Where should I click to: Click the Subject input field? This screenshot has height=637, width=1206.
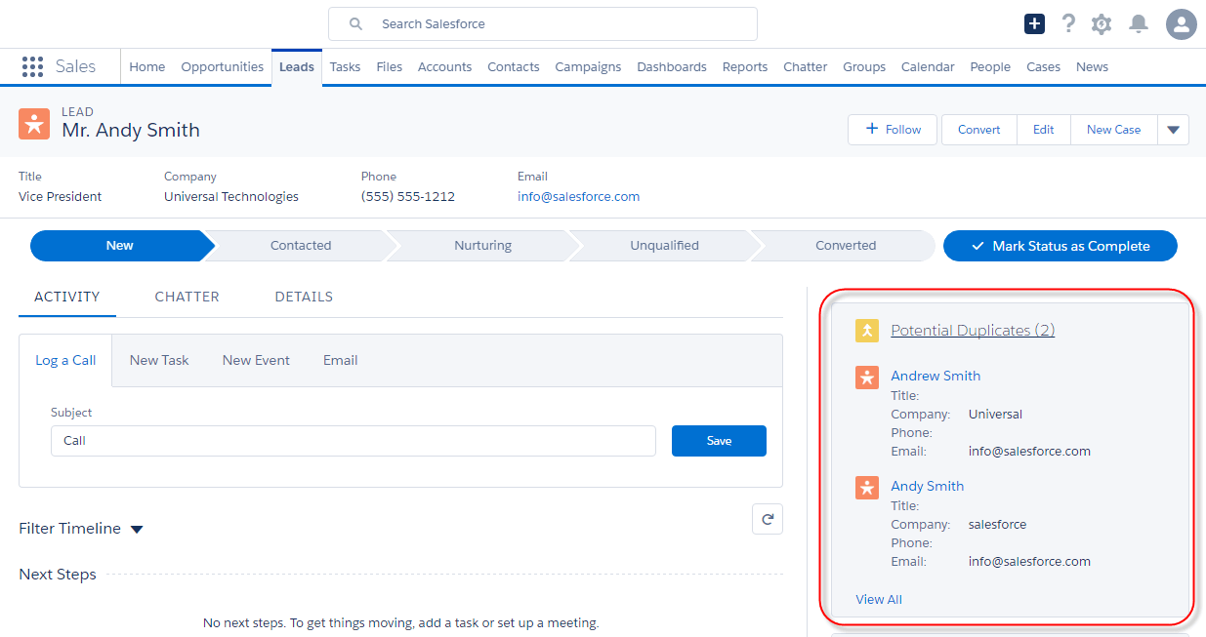coord(353,441)
